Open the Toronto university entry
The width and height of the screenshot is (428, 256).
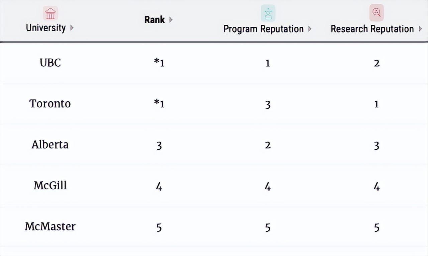click(x=50, y=104)
